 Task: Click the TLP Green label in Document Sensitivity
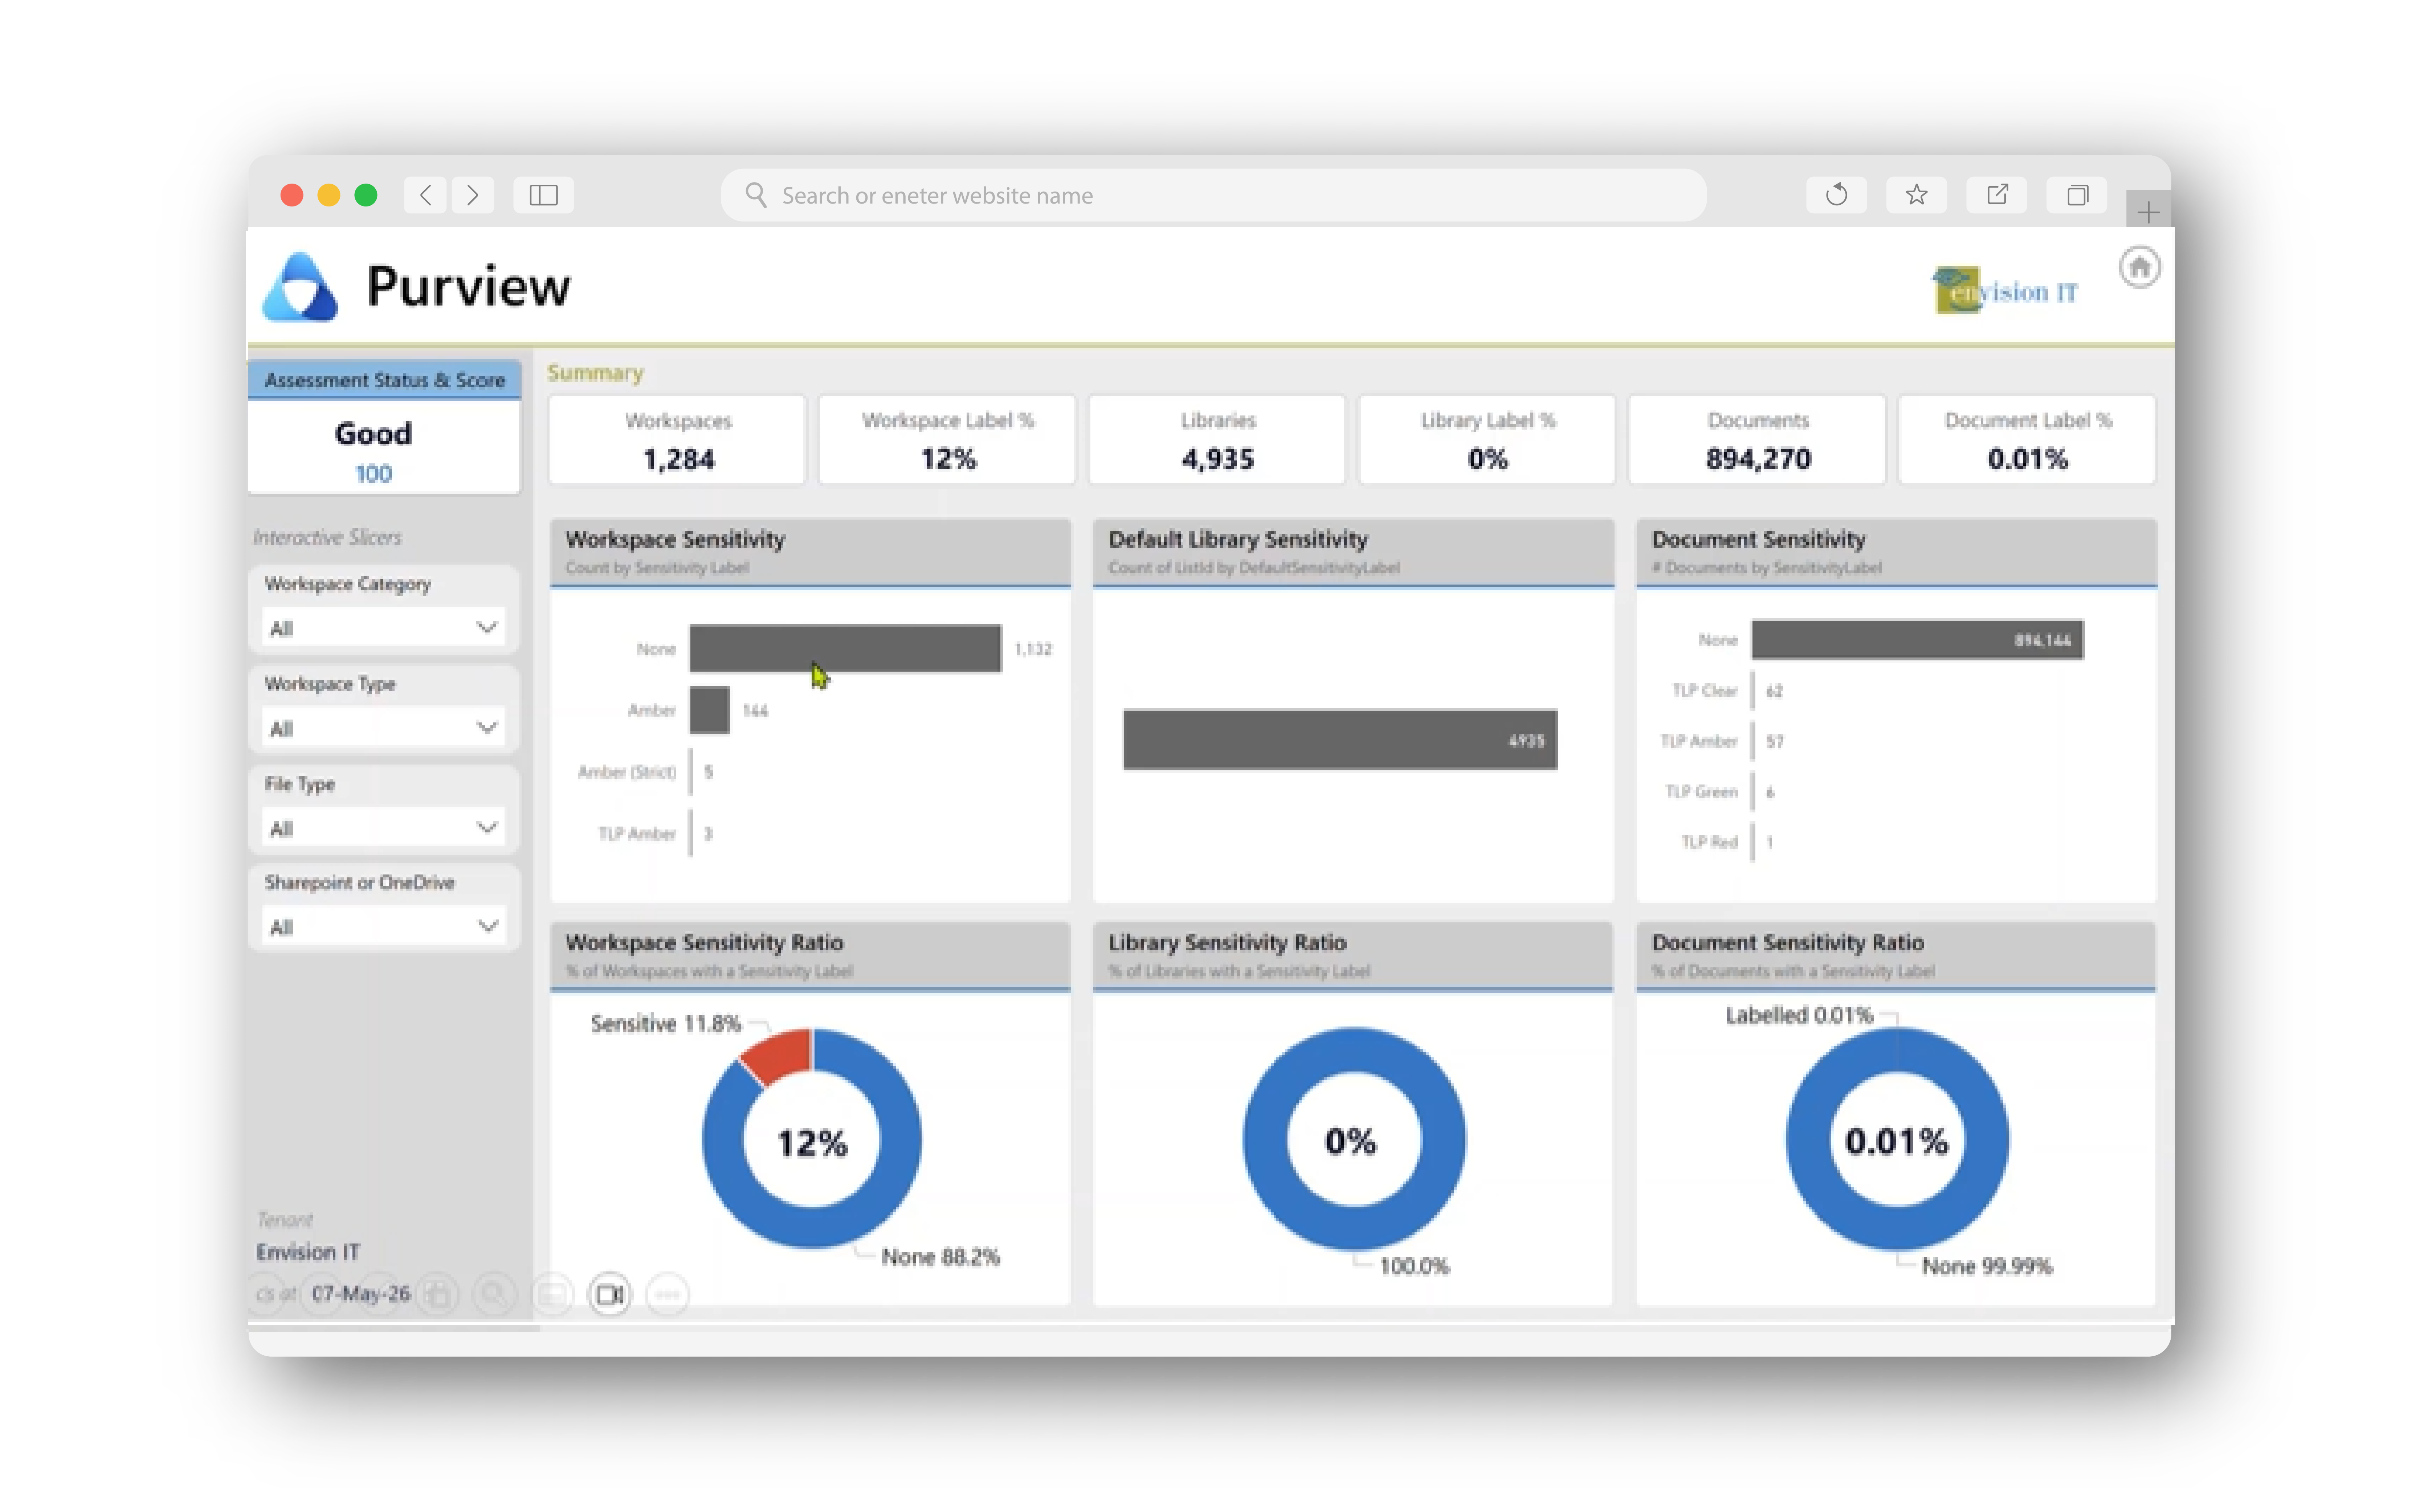click(1702, 792)
